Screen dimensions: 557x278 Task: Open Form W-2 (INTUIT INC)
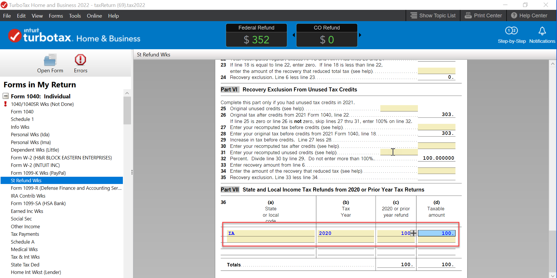point(35,165)
